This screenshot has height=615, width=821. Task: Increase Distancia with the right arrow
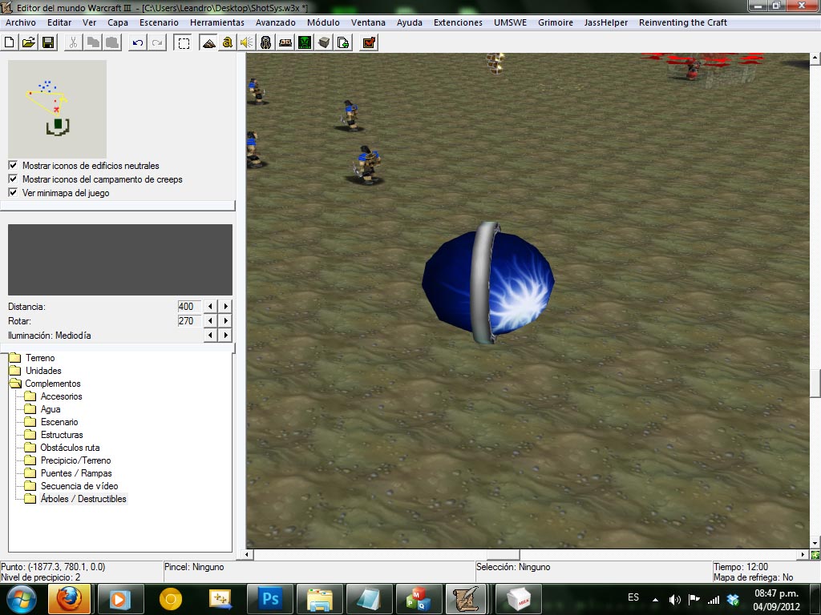pyautogui.click(x=225, y=307)
